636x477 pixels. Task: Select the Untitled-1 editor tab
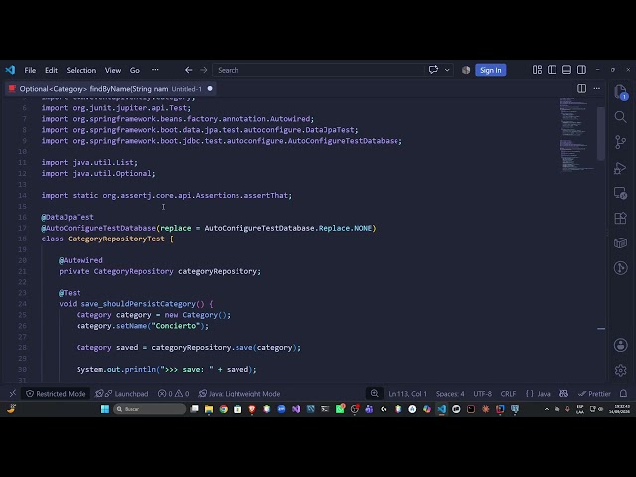coord(110,88)
